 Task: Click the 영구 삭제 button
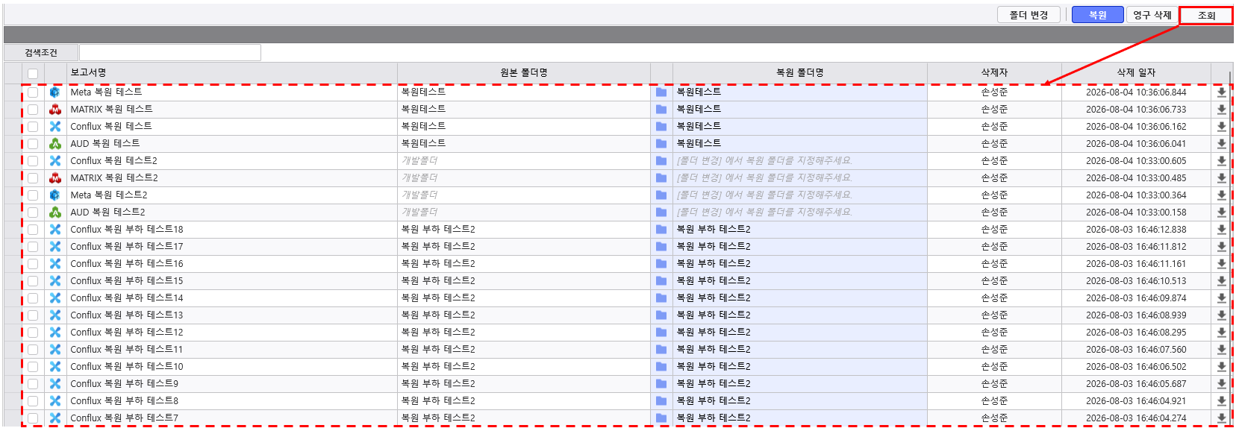pyautogui.click(x=1152, y=15)
